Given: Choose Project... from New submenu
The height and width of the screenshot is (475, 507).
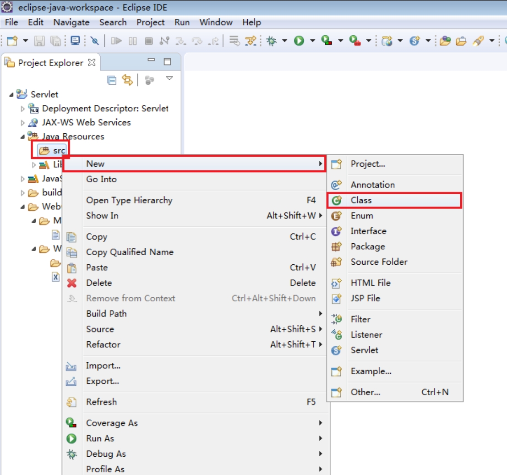Looking at the screenshot, I should click(395, 164).
